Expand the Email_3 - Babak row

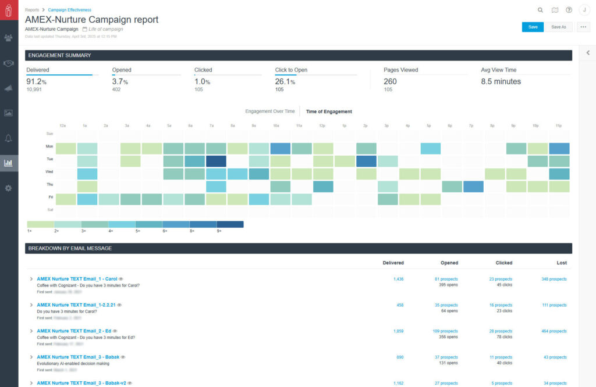click(31, 357)
